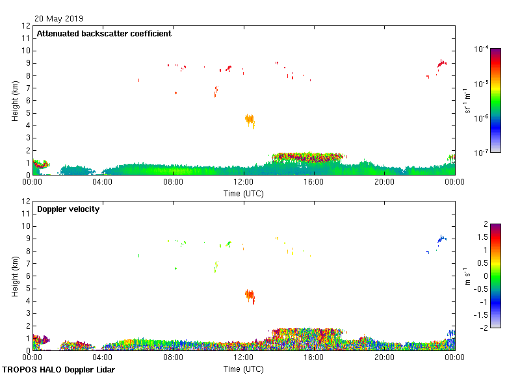The image size is (507, 377).
Task: Click the 16:00 tick on the bottom plot's time axis
Action: (x=313, y=357)
